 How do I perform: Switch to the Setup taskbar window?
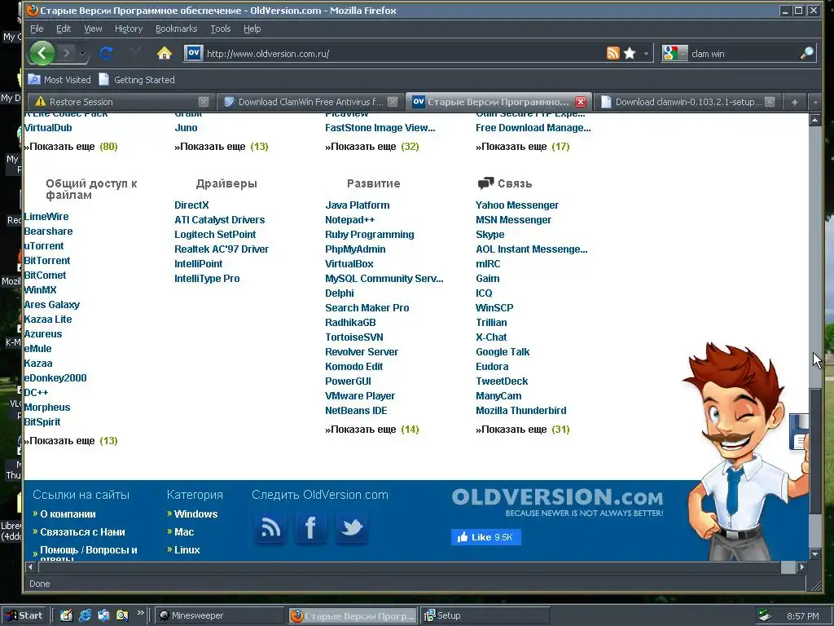484,615
